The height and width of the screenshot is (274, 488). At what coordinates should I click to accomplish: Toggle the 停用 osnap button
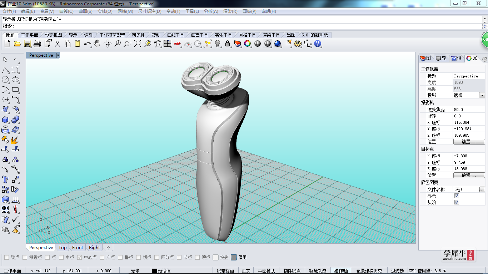[x=234, y=257]
